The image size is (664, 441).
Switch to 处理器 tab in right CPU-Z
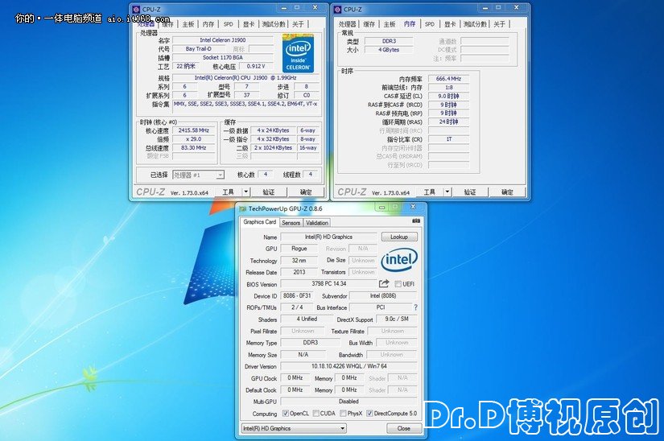347,24
